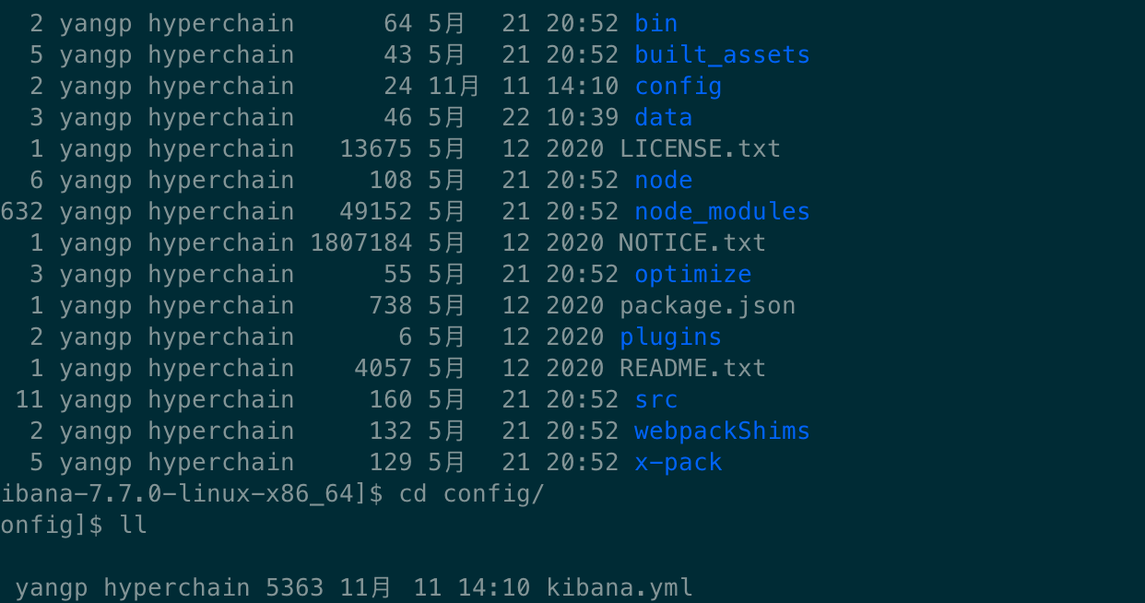The image size is (1145, 603).
Task: Select the x-pack directory entry
Action: [679, 463]
